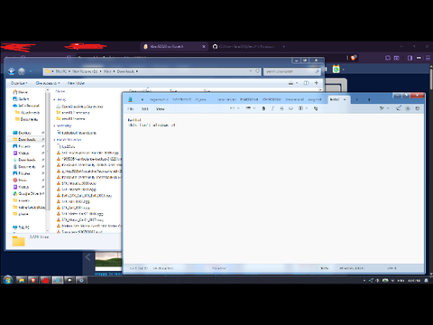Close the Untitled tab in Notepad
Screen dimensions: 433x325
(345, 99)
